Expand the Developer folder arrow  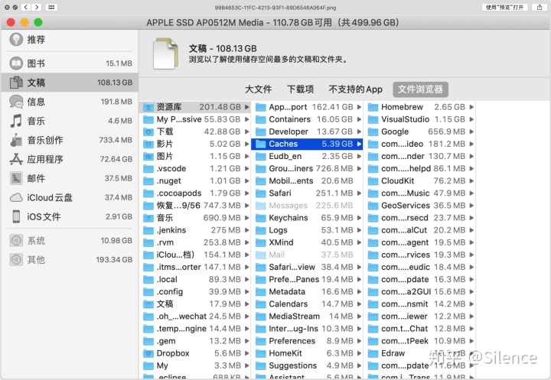click(359, 132)
